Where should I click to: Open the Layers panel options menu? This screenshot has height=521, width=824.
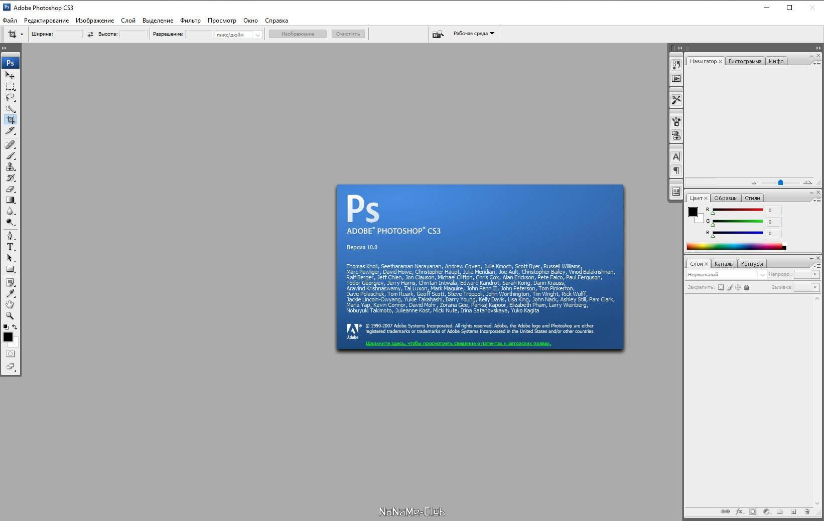(x=816, y=266)
